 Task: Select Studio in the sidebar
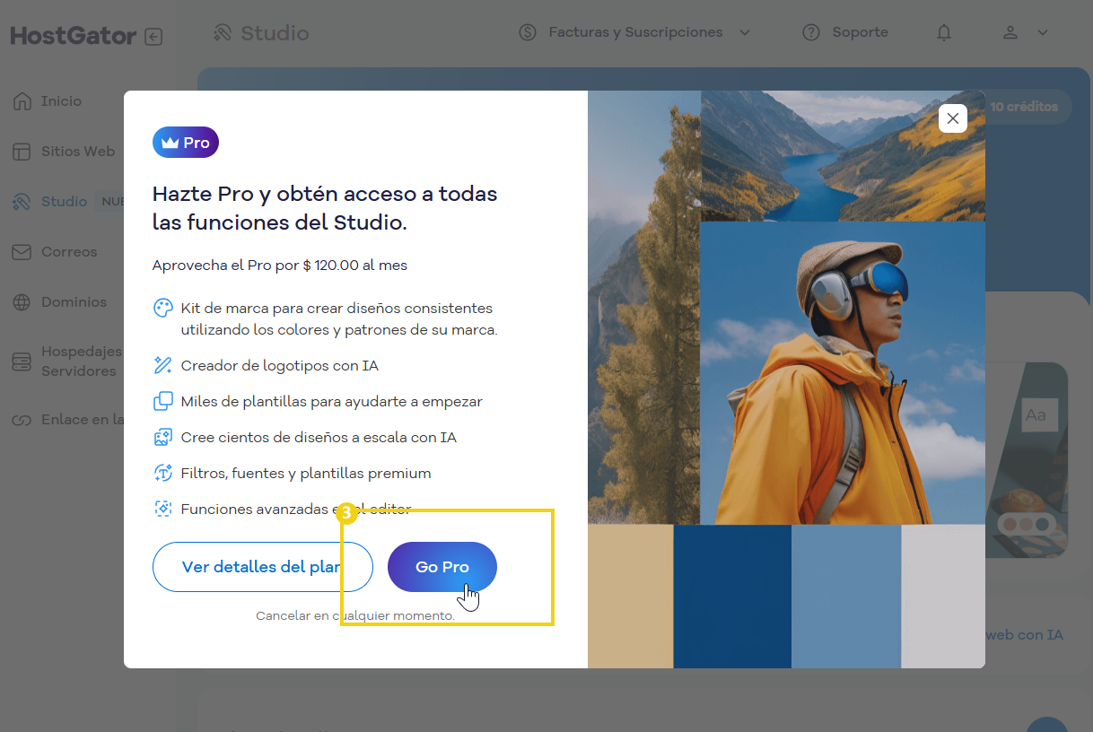[x=64, y=202]
